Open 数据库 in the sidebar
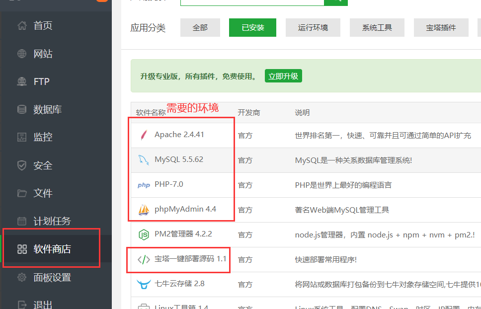Image resolution: width=481 pixels, height=309 pixels. click(x=48, y=109)
